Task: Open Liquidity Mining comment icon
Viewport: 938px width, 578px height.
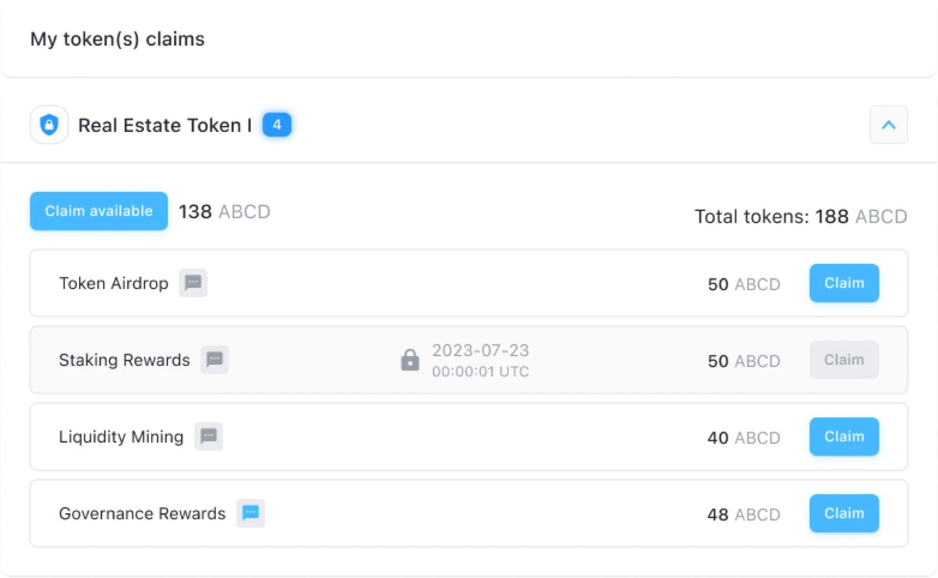Action: pos(209,436)
